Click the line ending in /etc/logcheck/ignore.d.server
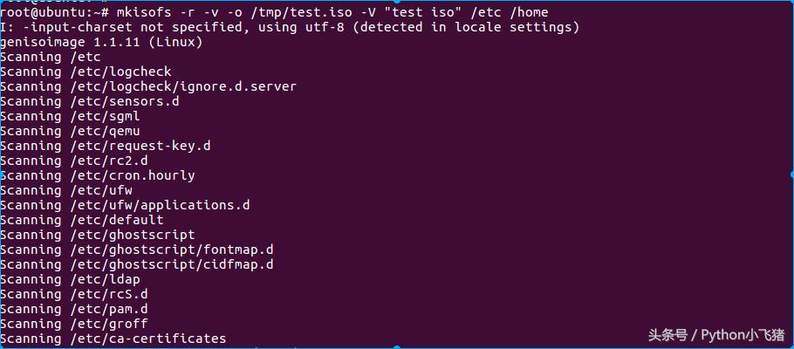Viewport: 794px width, 349px height. [x=148, y=86]
